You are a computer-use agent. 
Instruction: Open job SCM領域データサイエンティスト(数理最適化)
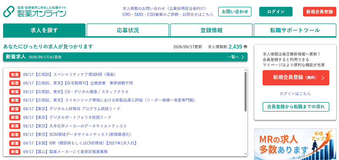[77, 134]
